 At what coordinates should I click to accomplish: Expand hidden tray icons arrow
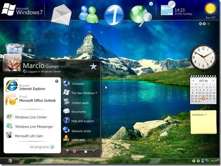click(198, 161)
